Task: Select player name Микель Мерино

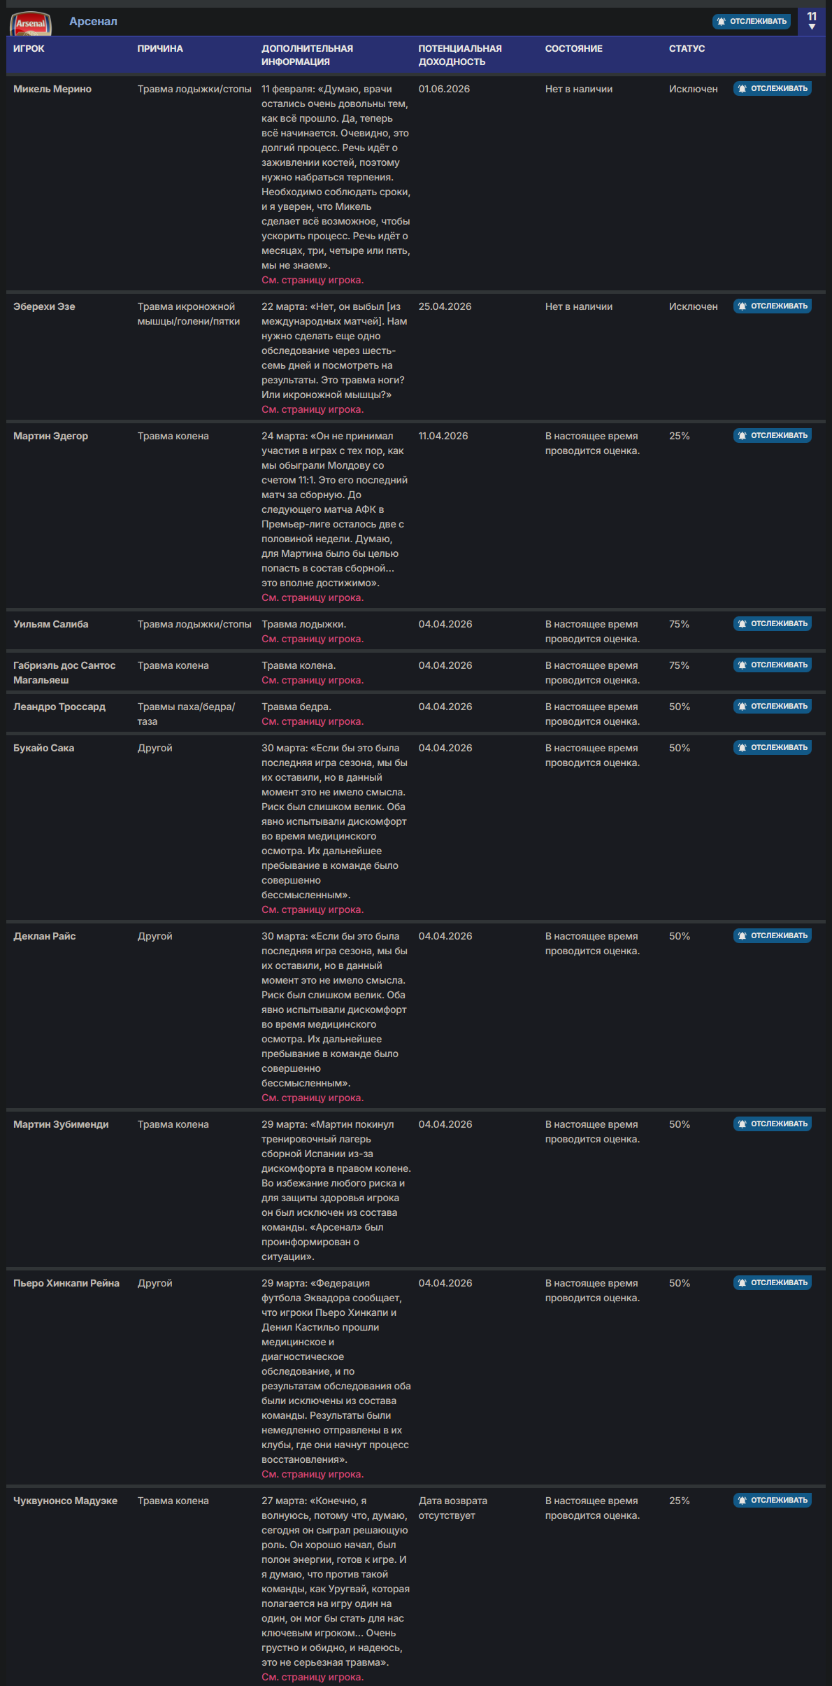Action: (x=52, y=90)
